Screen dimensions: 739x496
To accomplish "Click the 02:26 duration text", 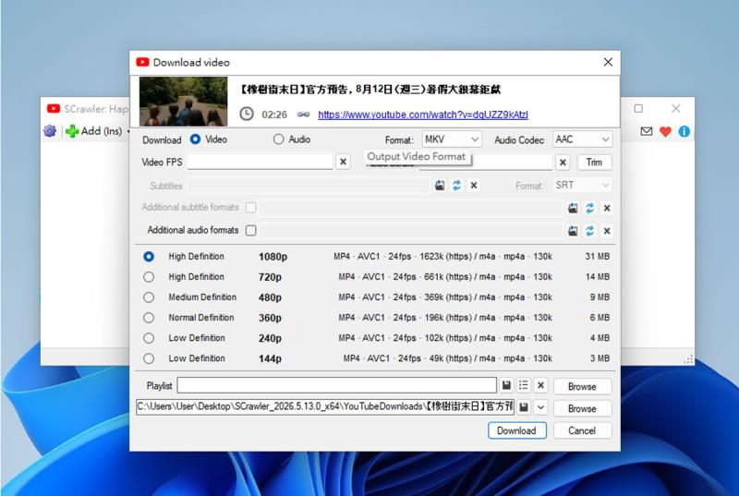I will click(274, 115).
